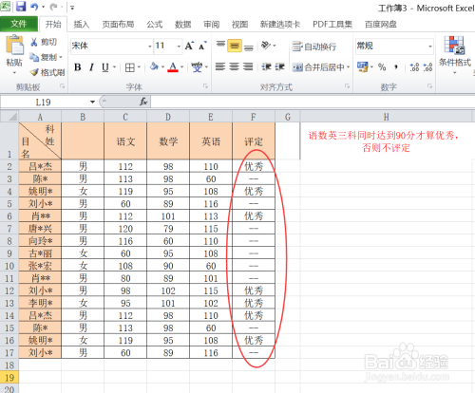475x393 pixels.
Task: Apply percent style format
Action: coord(382,67)
